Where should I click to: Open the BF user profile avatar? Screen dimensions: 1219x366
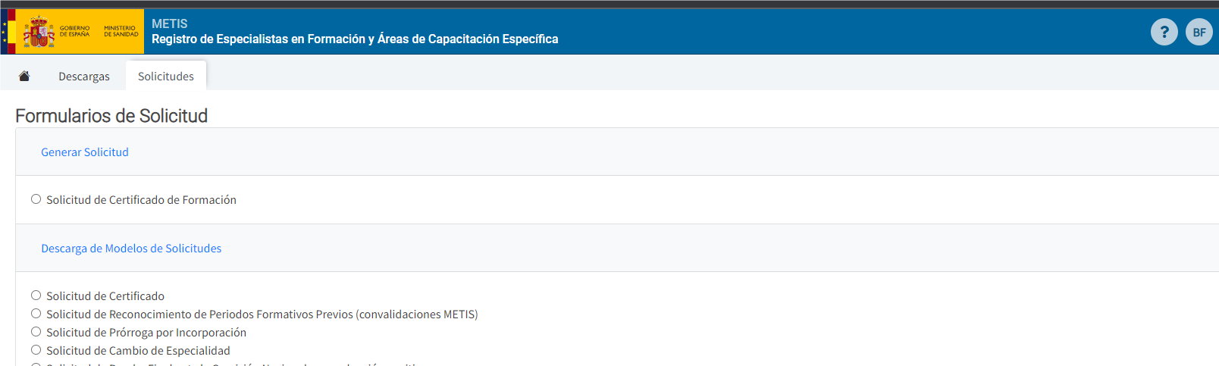coord(1199,32)
